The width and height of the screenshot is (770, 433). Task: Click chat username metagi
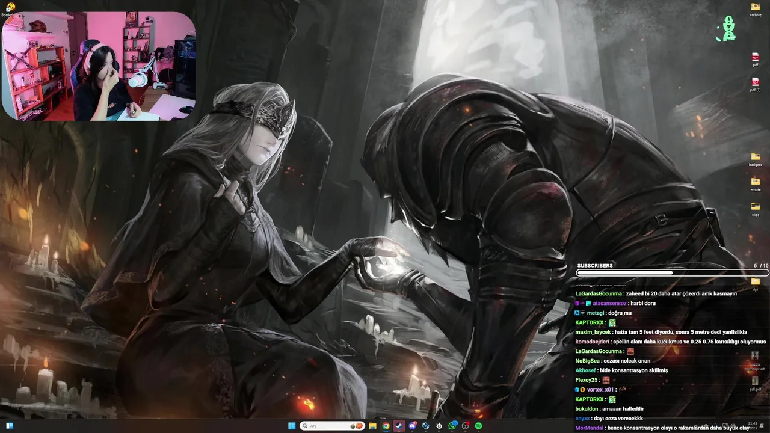tap(596, 313)
